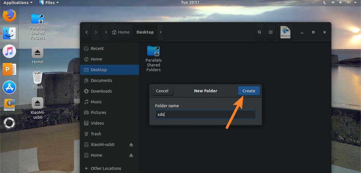Click the search icon in Files header
This screenshot has width=361, height=173.
click(x=259, y=32)
